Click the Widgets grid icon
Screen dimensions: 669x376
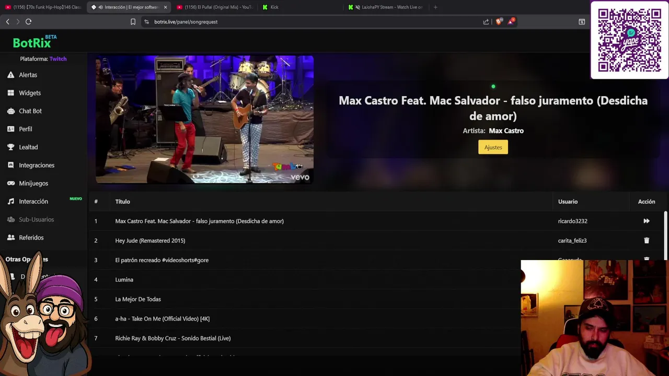[x=10, y=93]
